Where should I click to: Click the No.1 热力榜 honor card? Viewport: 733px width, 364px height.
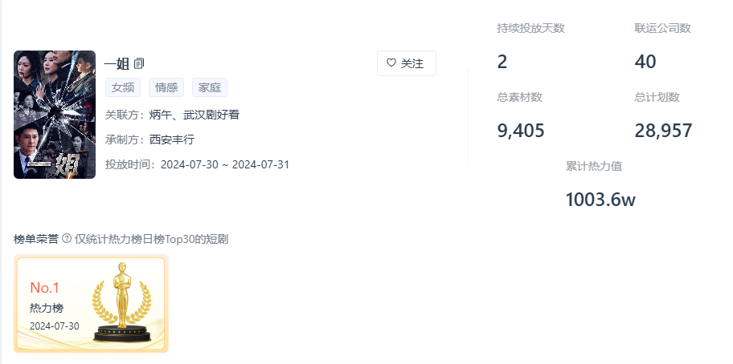91,304
